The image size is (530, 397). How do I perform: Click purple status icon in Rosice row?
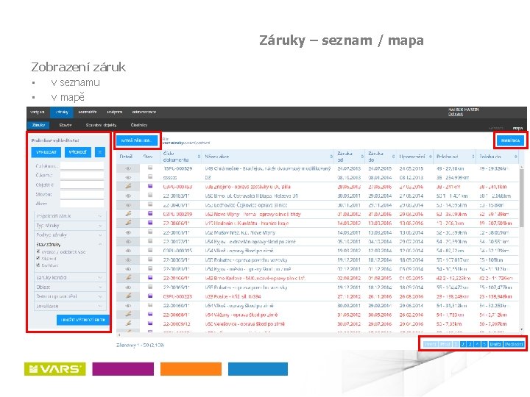[x=150, y=296]
